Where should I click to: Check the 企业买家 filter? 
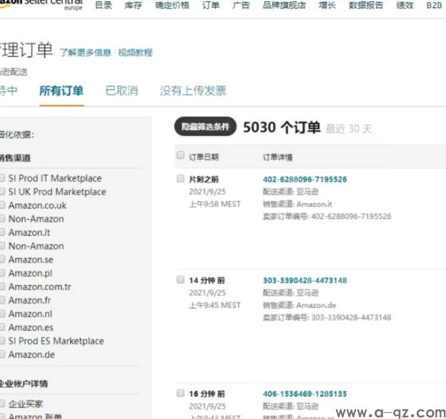[2, 404]
